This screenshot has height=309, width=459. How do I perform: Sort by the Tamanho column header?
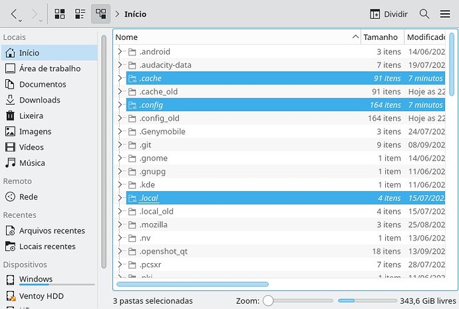coord(381,37)
